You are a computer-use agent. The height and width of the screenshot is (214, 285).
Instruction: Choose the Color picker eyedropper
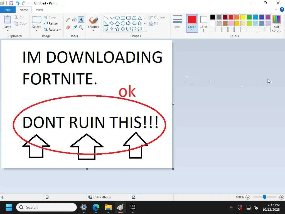coord(75,28)
